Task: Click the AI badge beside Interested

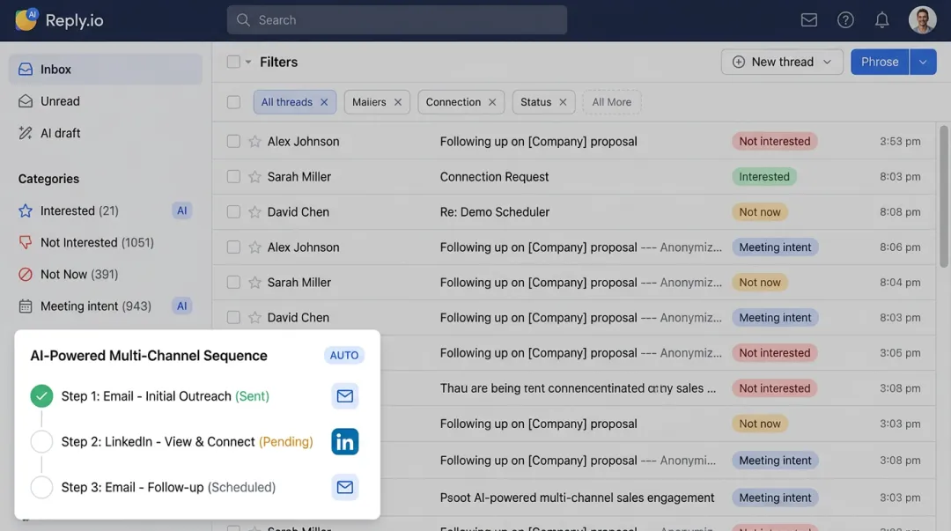Action: point(181,210)
